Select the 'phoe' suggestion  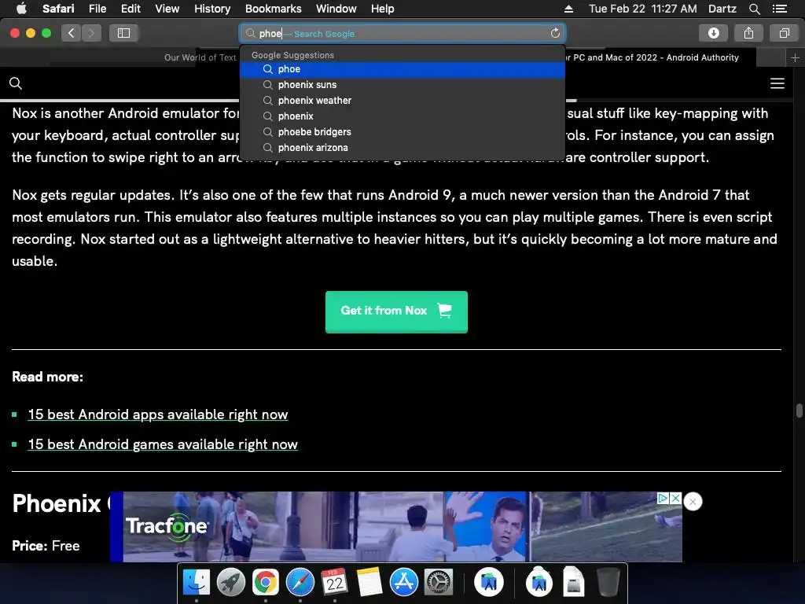(402, 69)
